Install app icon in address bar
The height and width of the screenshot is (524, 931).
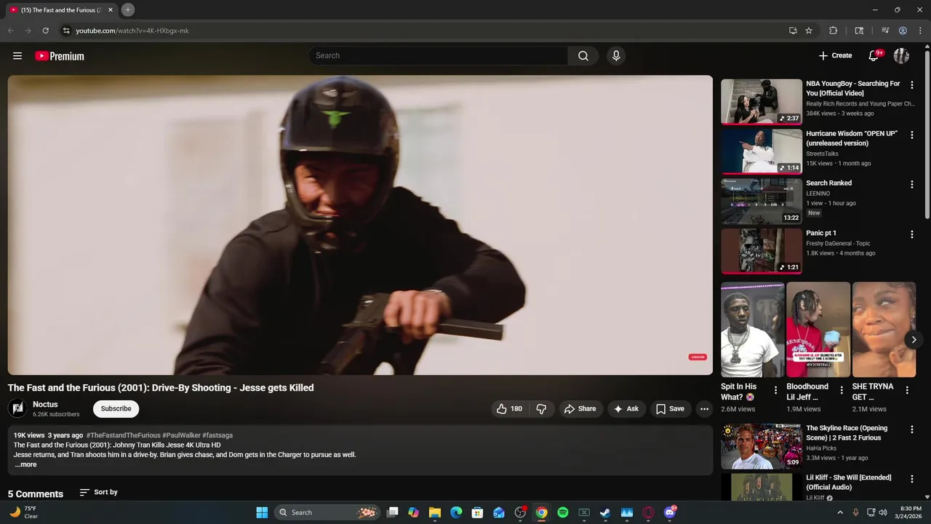tap(793, 31)
